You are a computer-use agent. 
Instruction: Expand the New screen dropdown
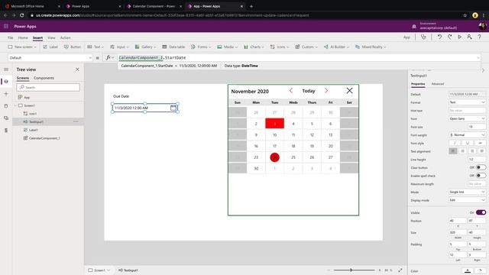point(35,47)
